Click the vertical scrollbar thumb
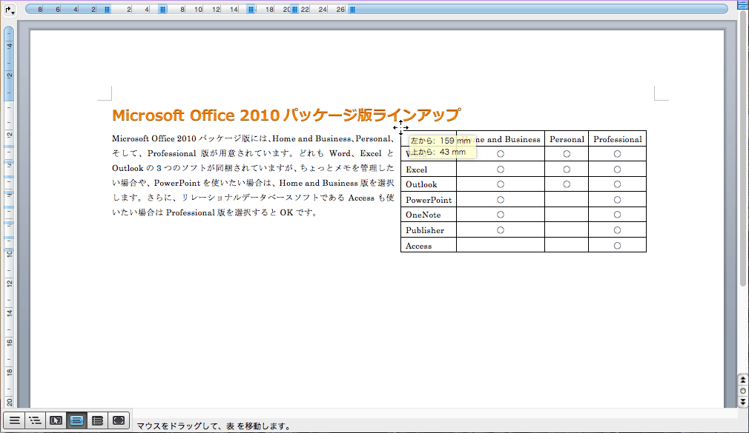Screen dimensions: 749x433 click(743, 148)
